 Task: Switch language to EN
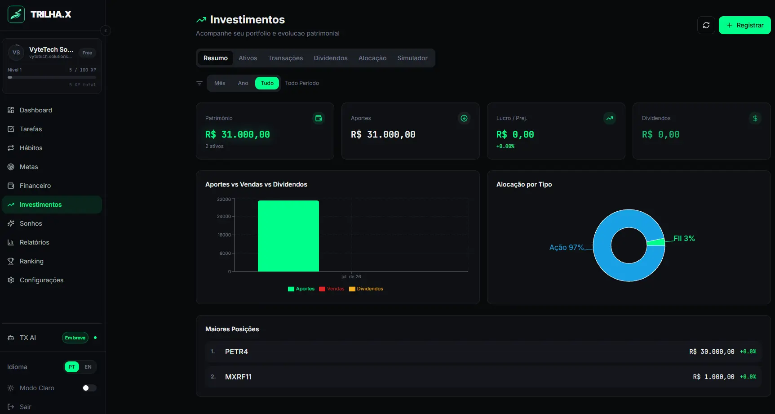88,367
